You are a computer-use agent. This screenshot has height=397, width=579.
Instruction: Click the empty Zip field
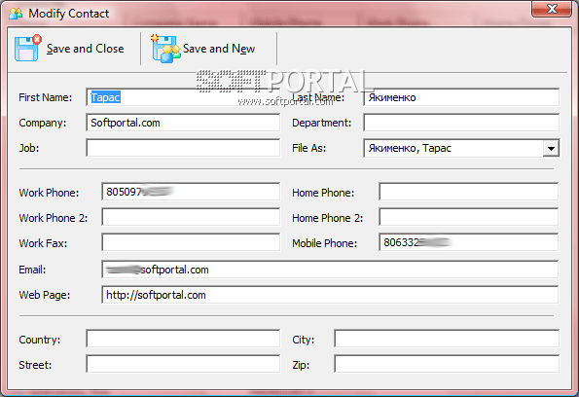click(447, 364)
